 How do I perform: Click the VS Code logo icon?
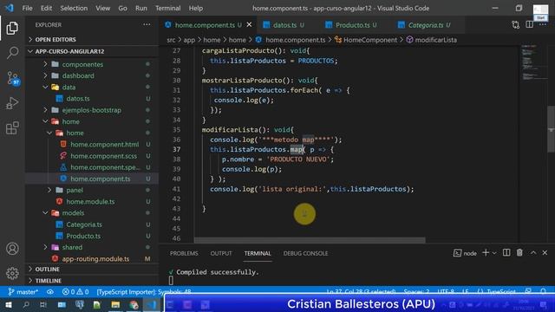[x=10, y=8]
